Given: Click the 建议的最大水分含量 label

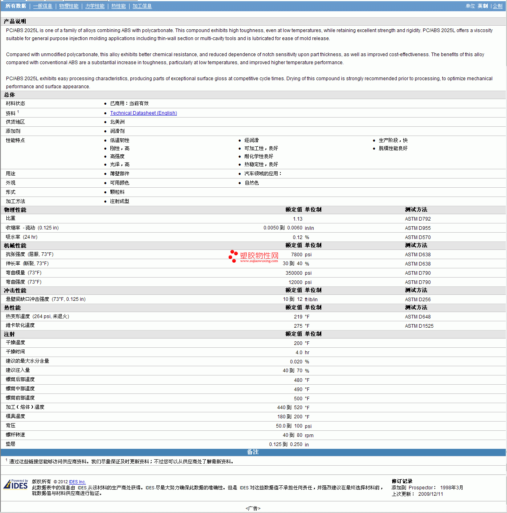Looking at the screenshot, I should (27, 361).
